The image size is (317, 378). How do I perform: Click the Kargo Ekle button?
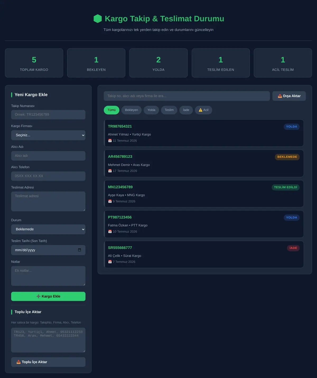click(x=48, y=296)
